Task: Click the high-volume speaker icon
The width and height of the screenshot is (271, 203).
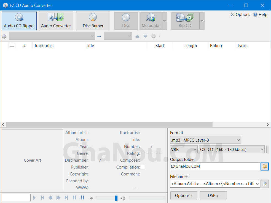Action: pyautogui.click(x=123, y=198)
